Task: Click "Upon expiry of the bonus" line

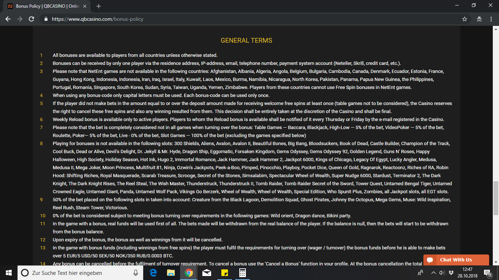Action: pos(137,240)
